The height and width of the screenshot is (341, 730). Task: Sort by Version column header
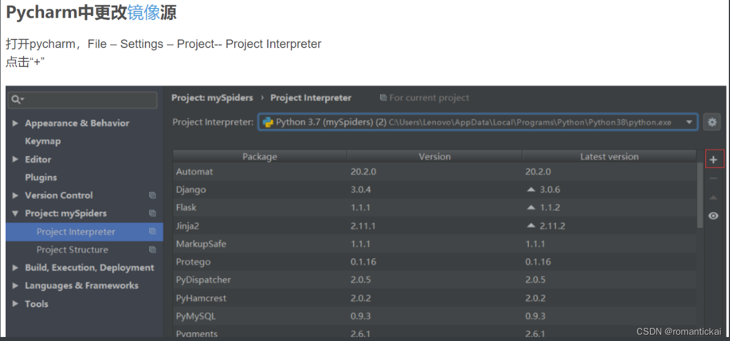pyautogui.click(x=435, y=156)
